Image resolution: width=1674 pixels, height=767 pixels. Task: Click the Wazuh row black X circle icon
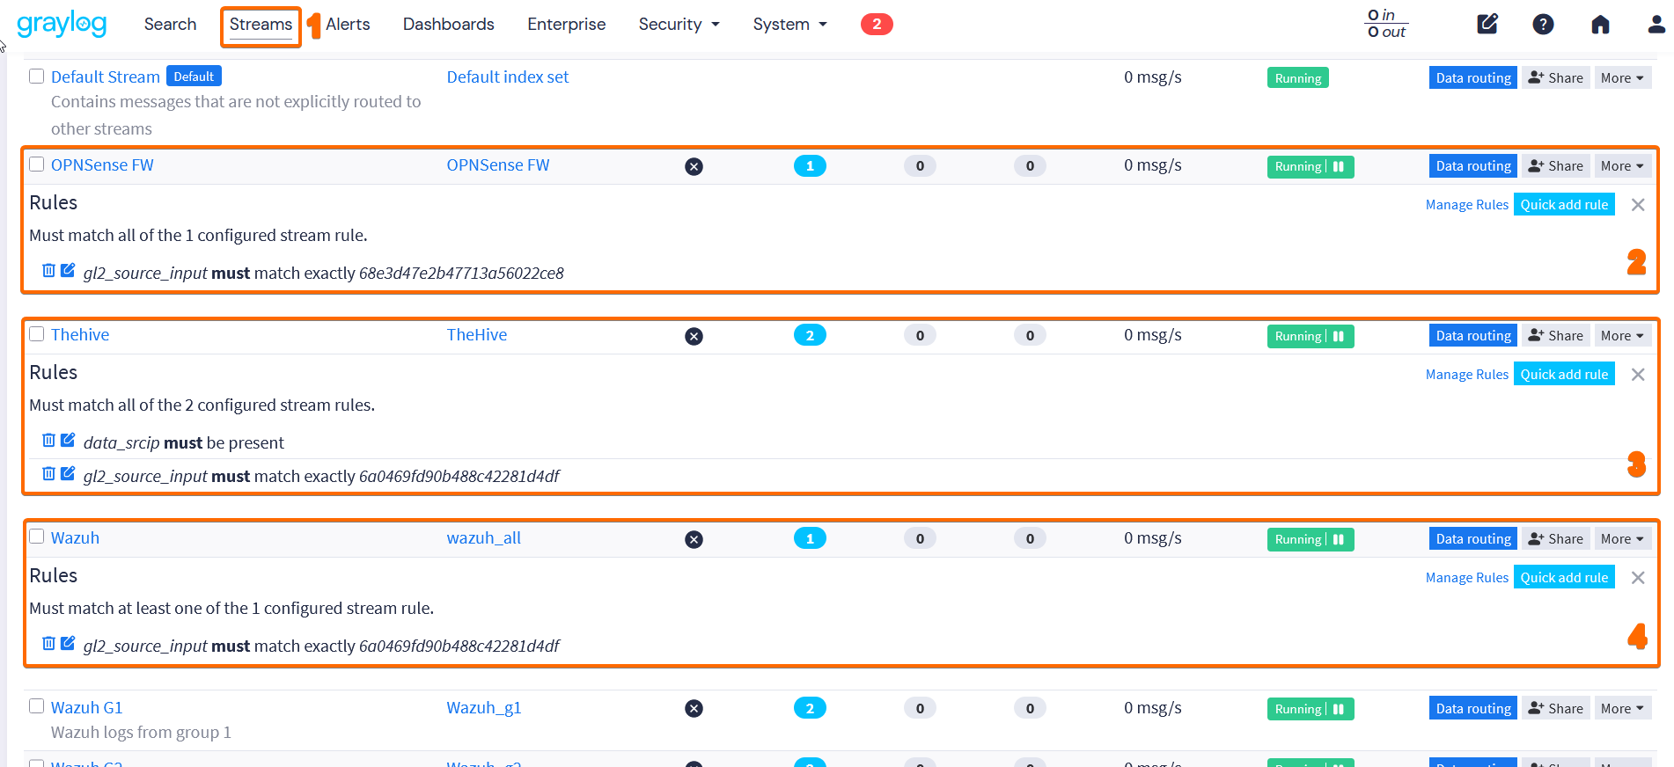click(x=694, y=539)
